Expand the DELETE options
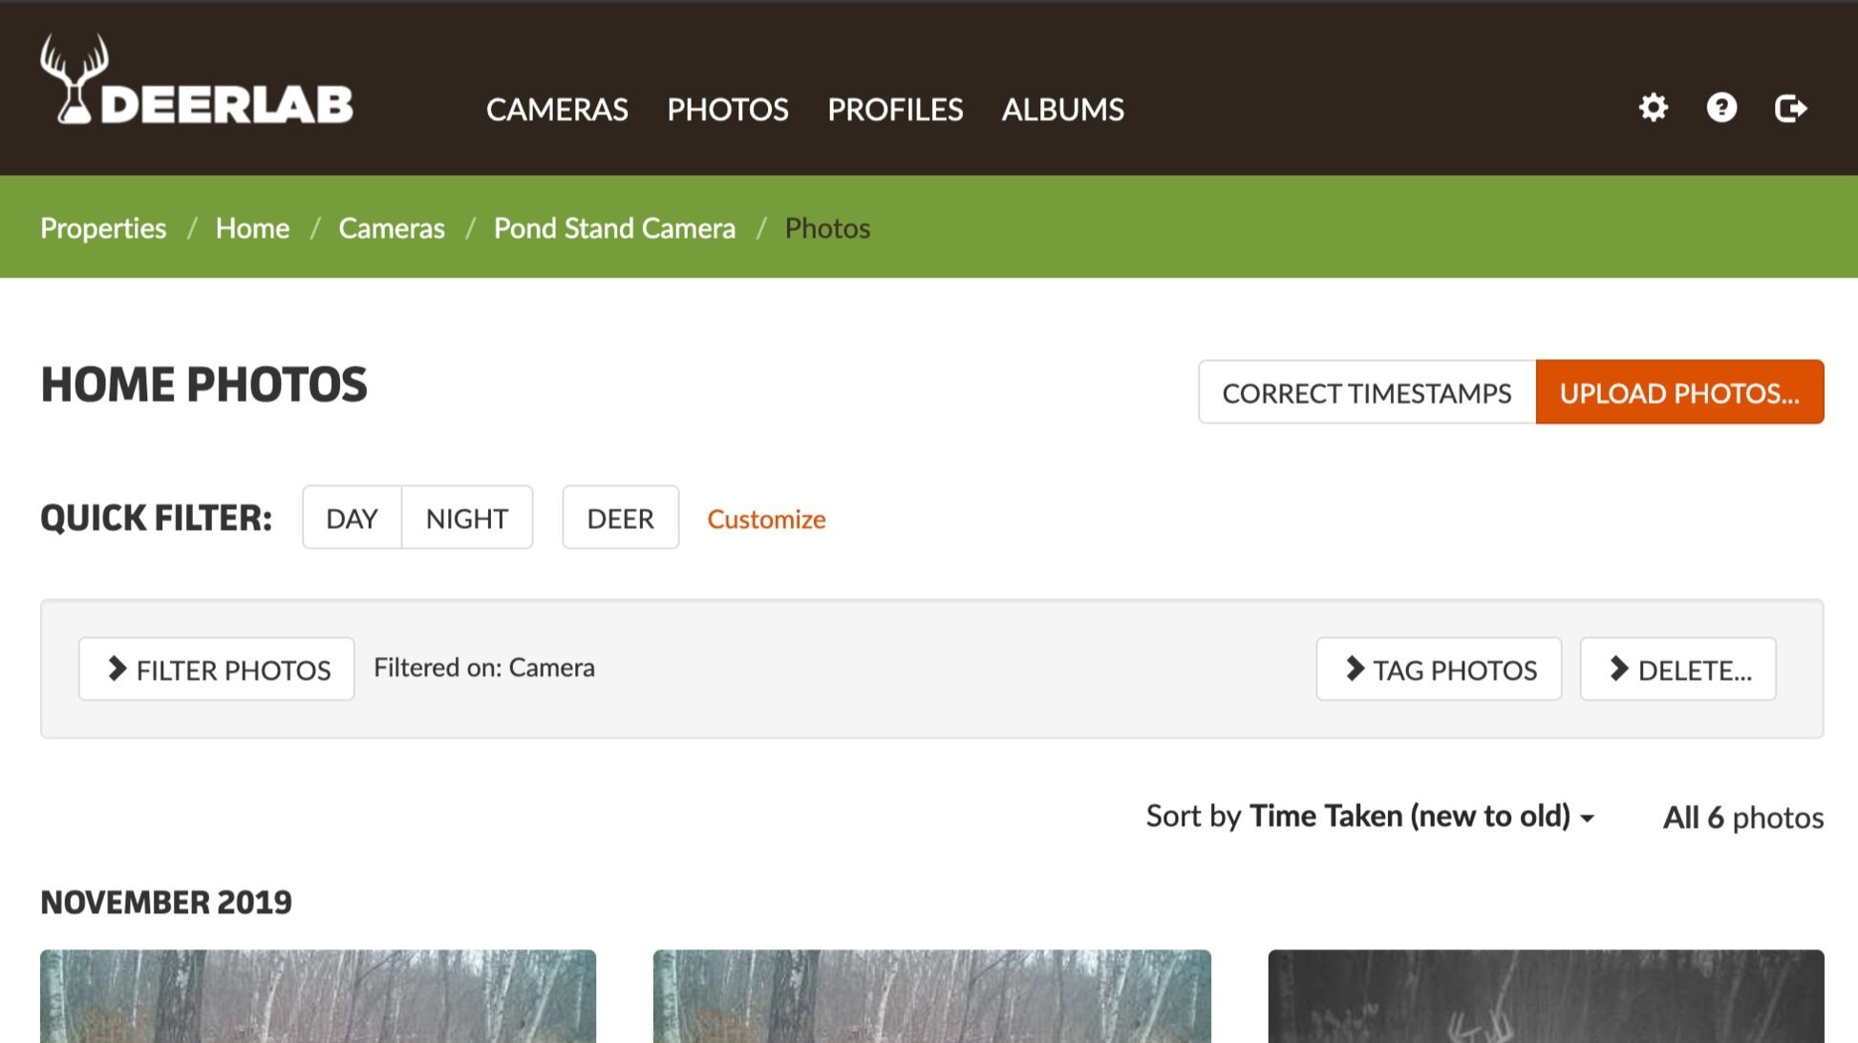Screen dimensions: 1858x1043 pos(1677,670)
